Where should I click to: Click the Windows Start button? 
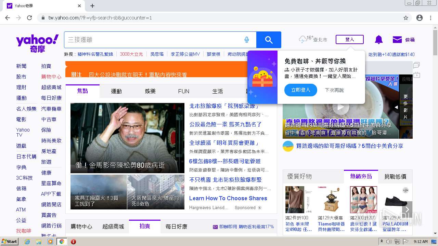10,242
